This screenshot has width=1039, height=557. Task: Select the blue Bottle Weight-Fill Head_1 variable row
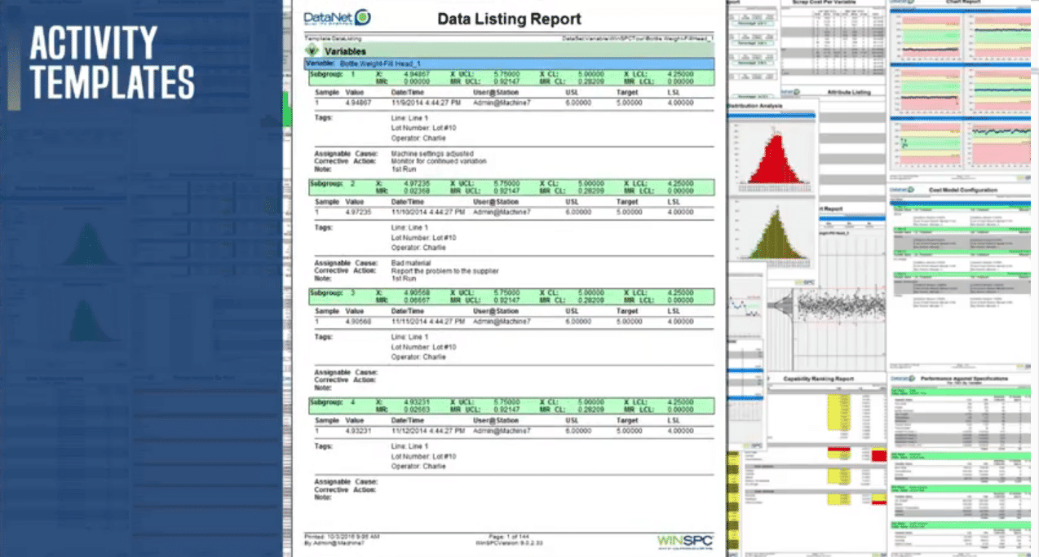[509, 63]
